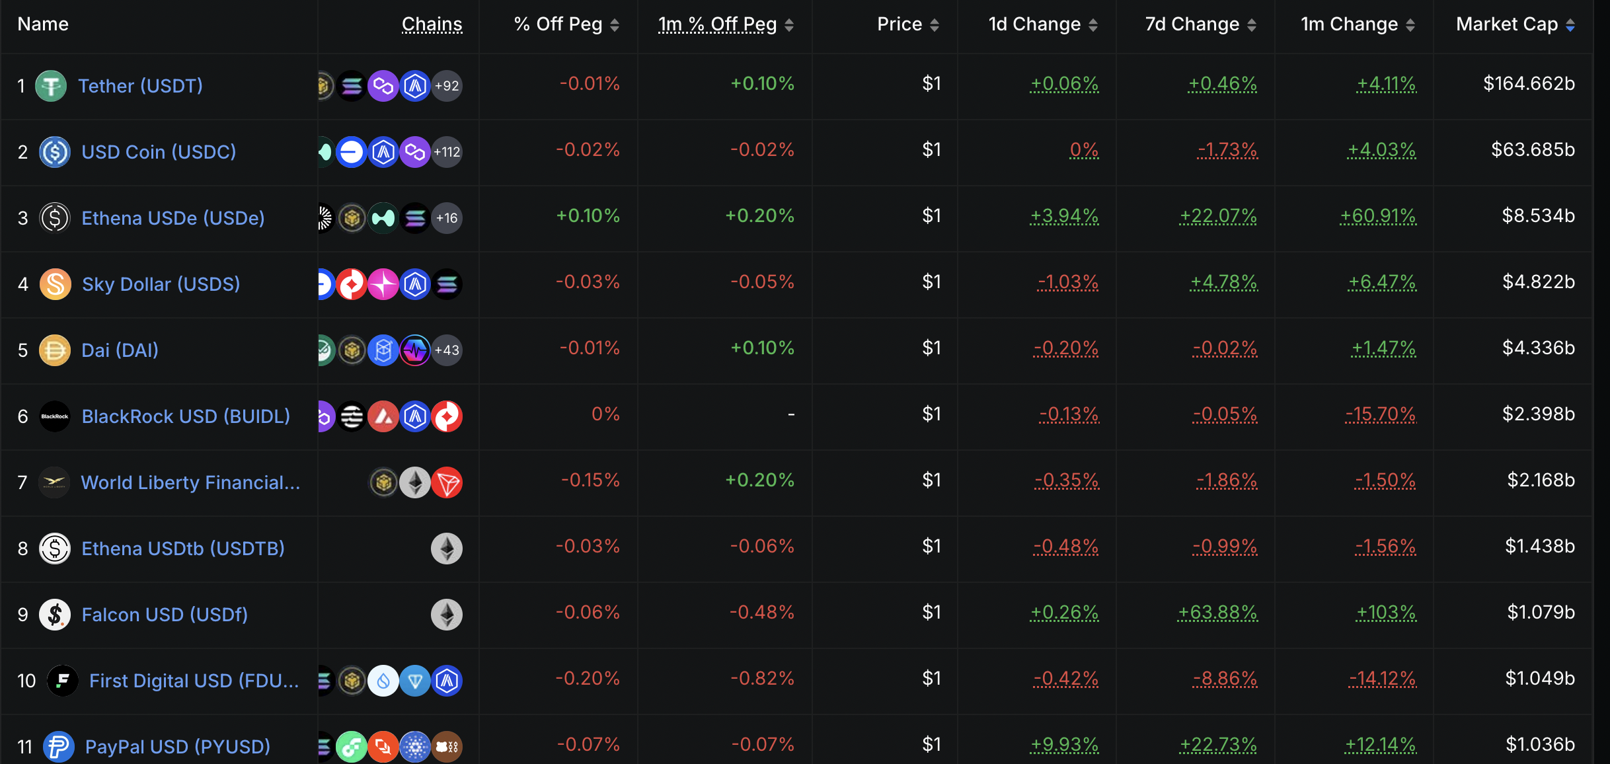Click the First Digital USD logo
Viewport: 1610px width, 764px height.
tap(63, 681)
